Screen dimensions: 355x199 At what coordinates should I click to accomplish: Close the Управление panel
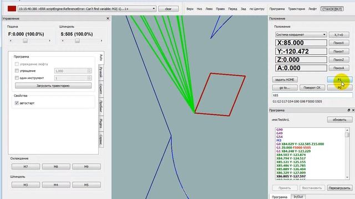[x=108, y=18]
